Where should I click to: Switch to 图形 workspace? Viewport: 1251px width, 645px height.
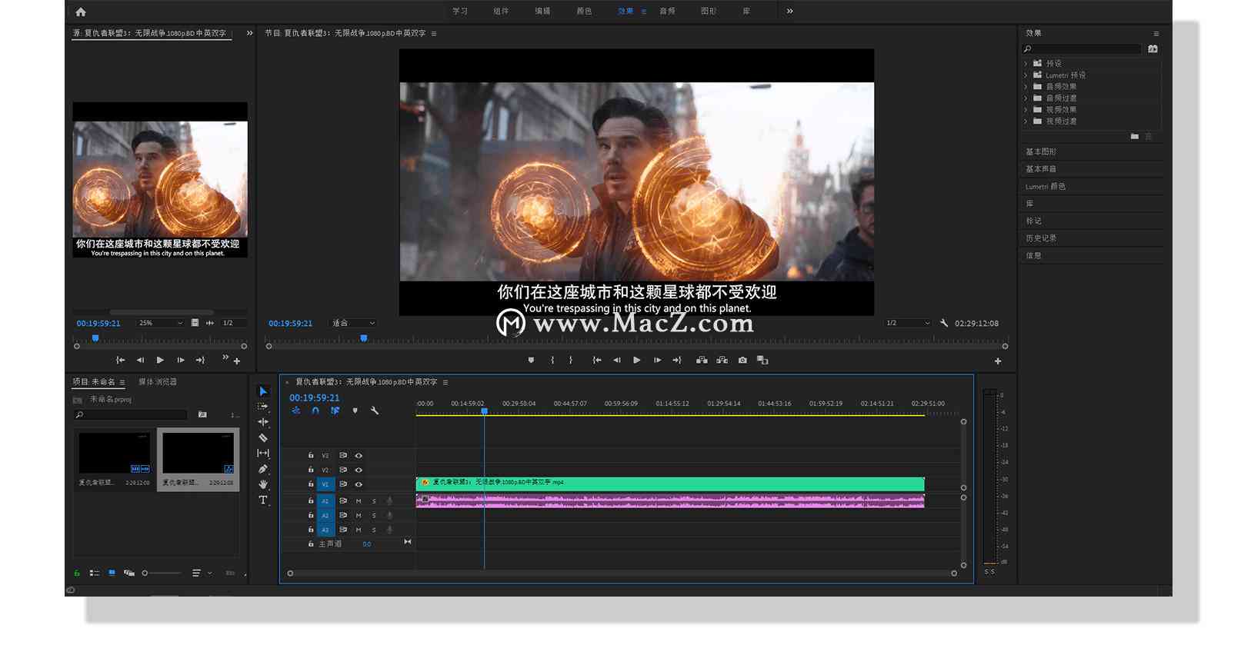tap(709, 12)
